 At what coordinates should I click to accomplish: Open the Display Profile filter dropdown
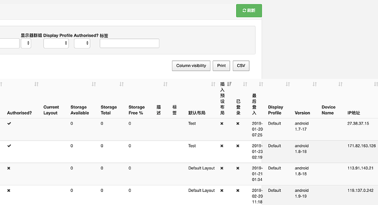pos(56,43)
